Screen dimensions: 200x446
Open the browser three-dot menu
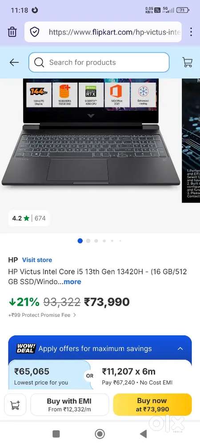(x=191, y=32)
